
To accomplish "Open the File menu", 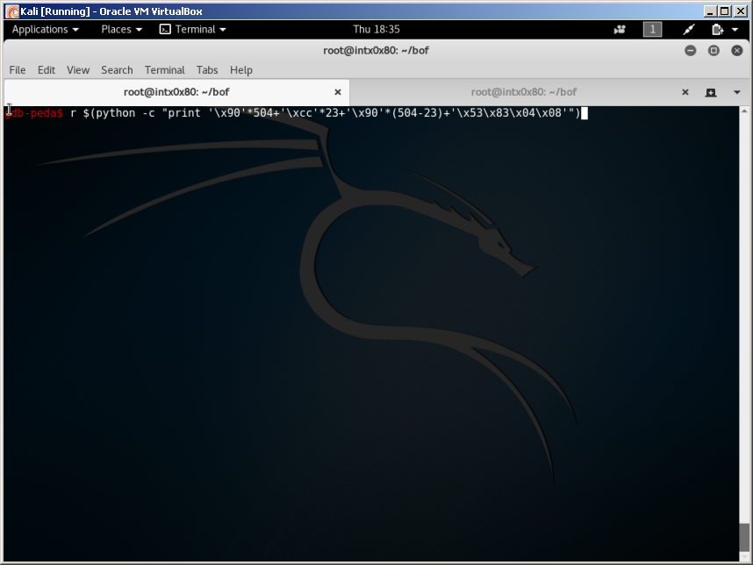I will [x=17, y=70].
